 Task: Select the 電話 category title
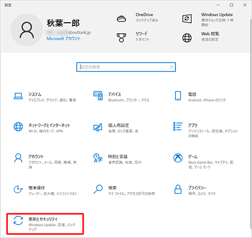click(x=192, y=94)
